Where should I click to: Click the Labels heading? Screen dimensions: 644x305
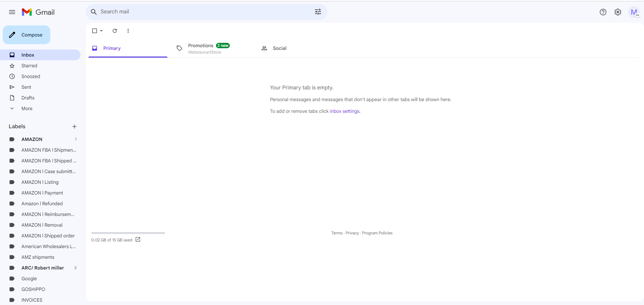[x=17, y=126]
